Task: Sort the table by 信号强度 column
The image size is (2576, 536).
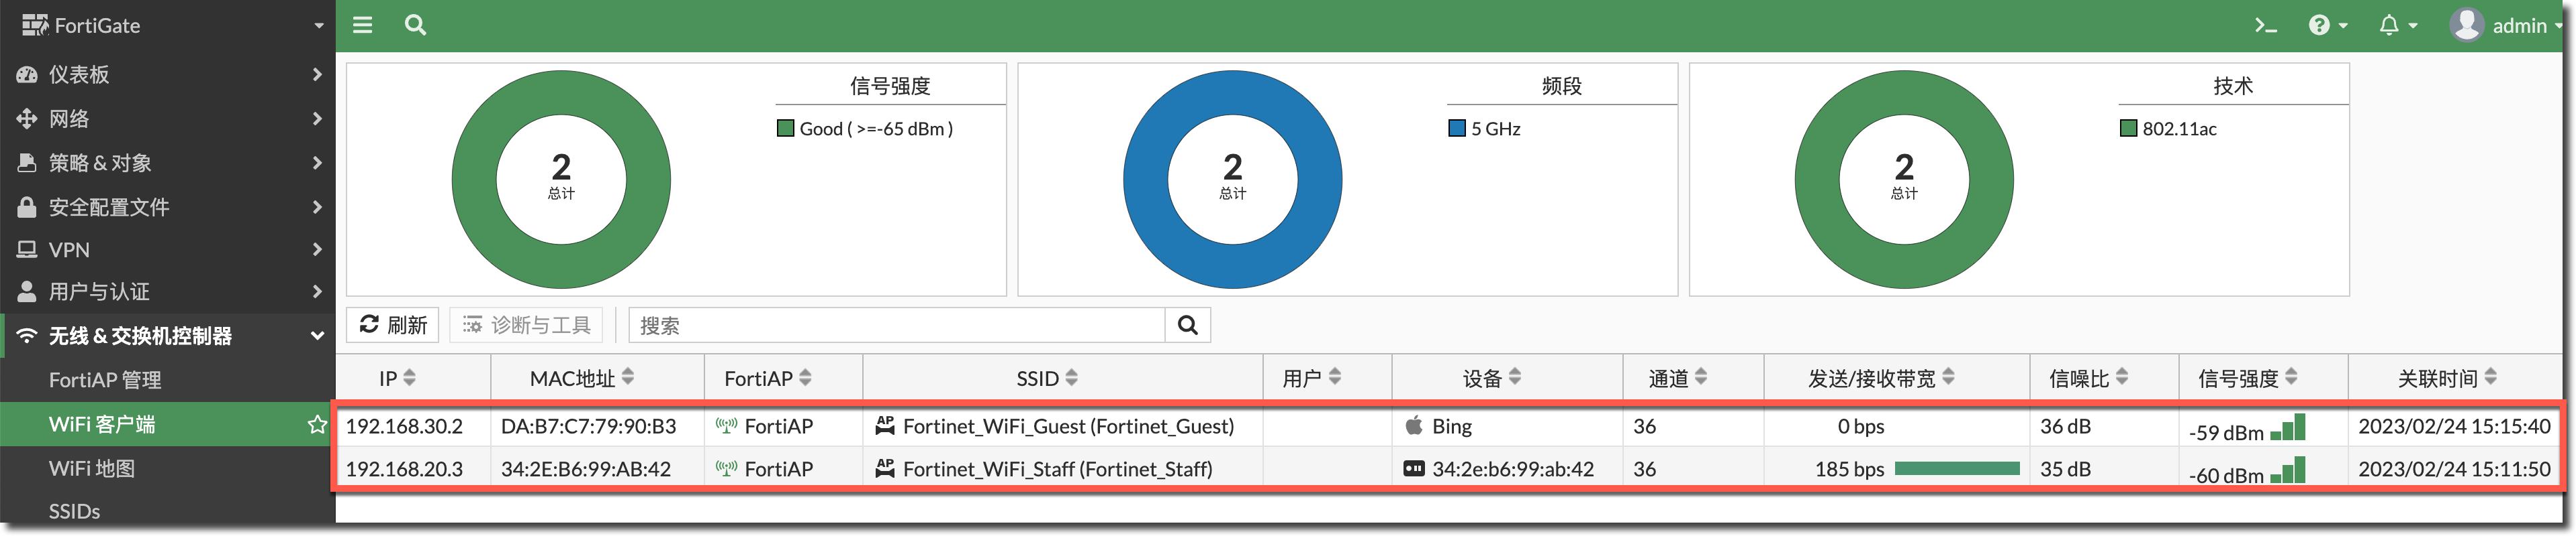Action: click(2248, 379)
